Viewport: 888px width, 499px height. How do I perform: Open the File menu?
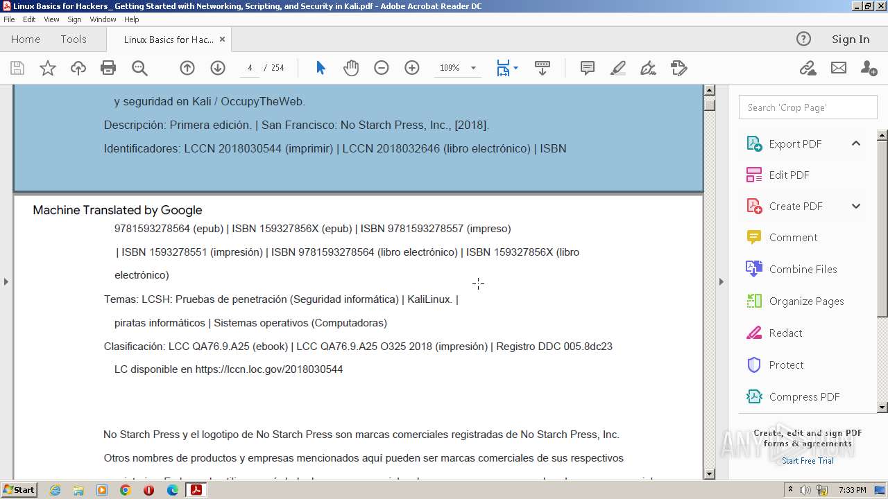coord(9,19)
